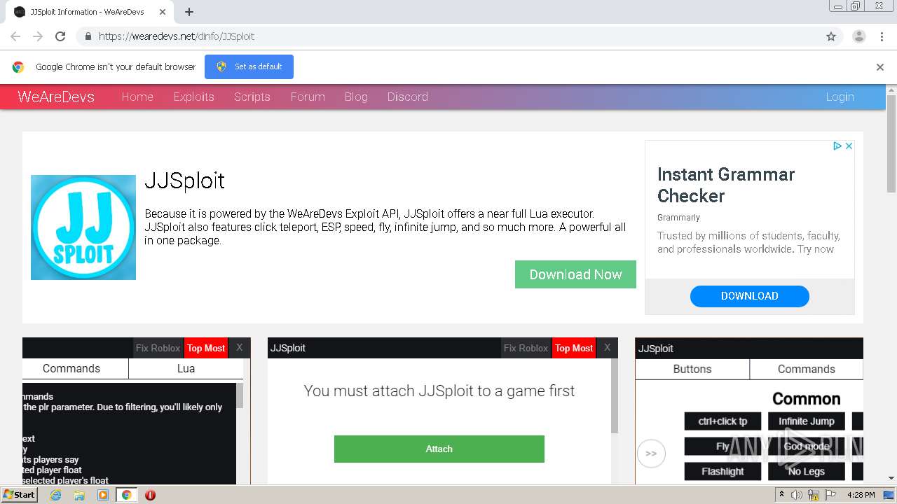The image size is (897, 504).
Task: Open the WeAreDevs home logo link
Action: (x=56, y=97)
